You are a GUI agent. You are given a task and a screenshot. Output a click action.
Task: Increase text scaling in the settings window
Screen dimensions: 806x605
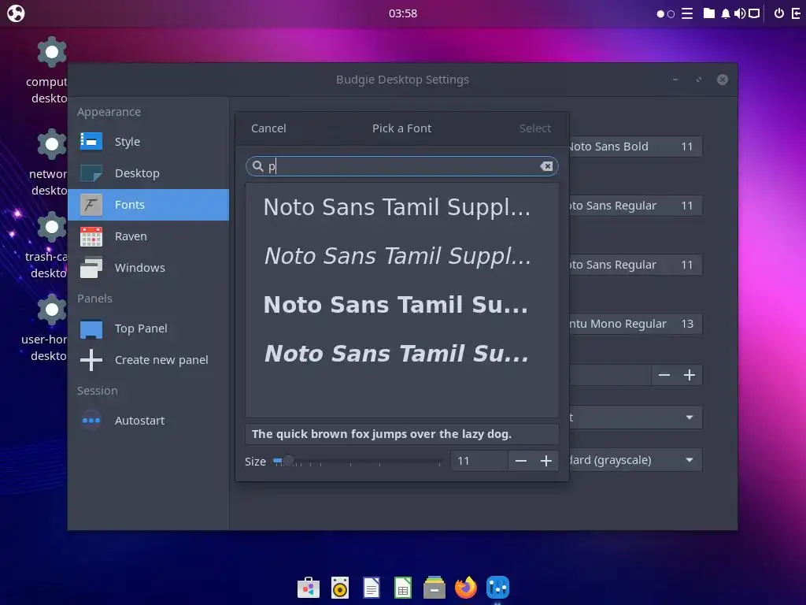tap(690, 376)
